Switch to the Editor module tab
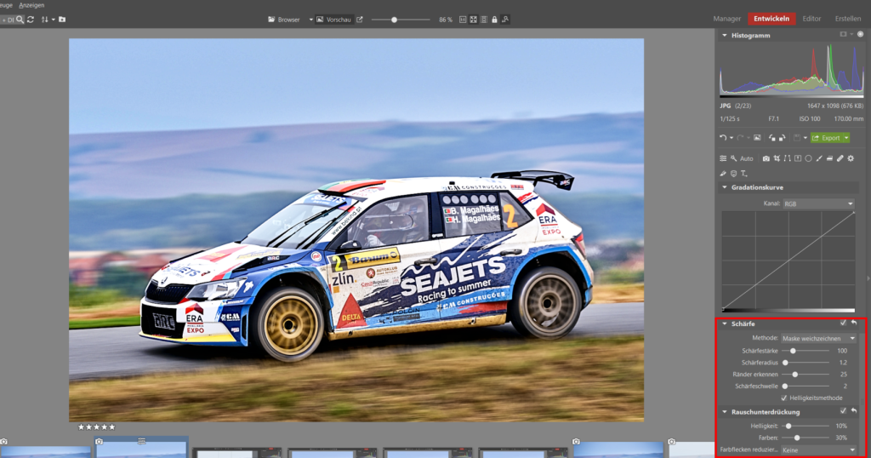Image resolution: width=871 pixels, height=458 pixels. coord(811,19)
